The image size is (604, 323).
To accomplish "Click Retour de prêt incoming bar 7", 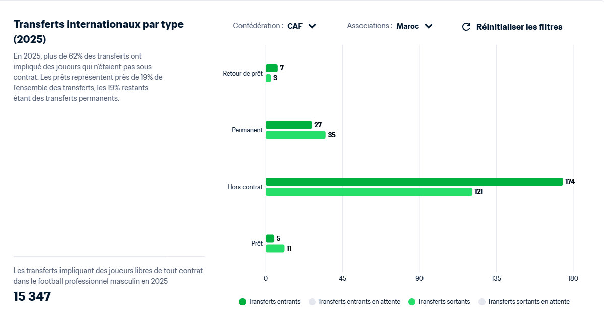I will (271, 68).
